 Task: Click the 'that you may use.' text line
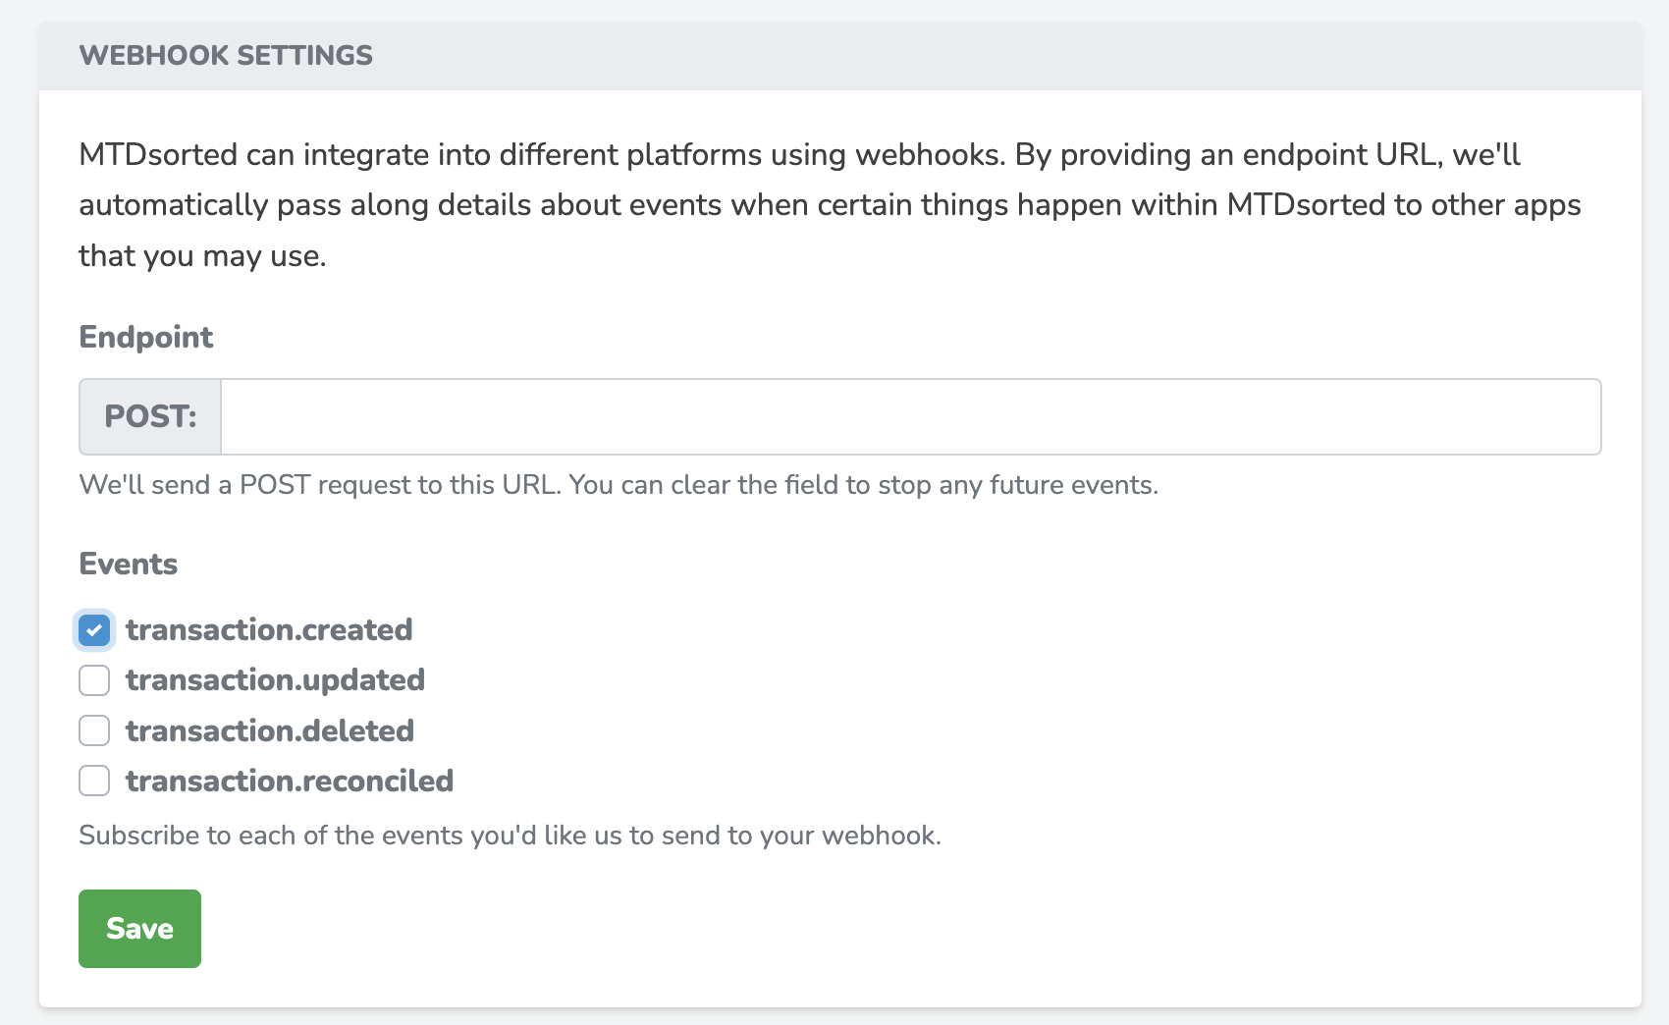point(202,255)
